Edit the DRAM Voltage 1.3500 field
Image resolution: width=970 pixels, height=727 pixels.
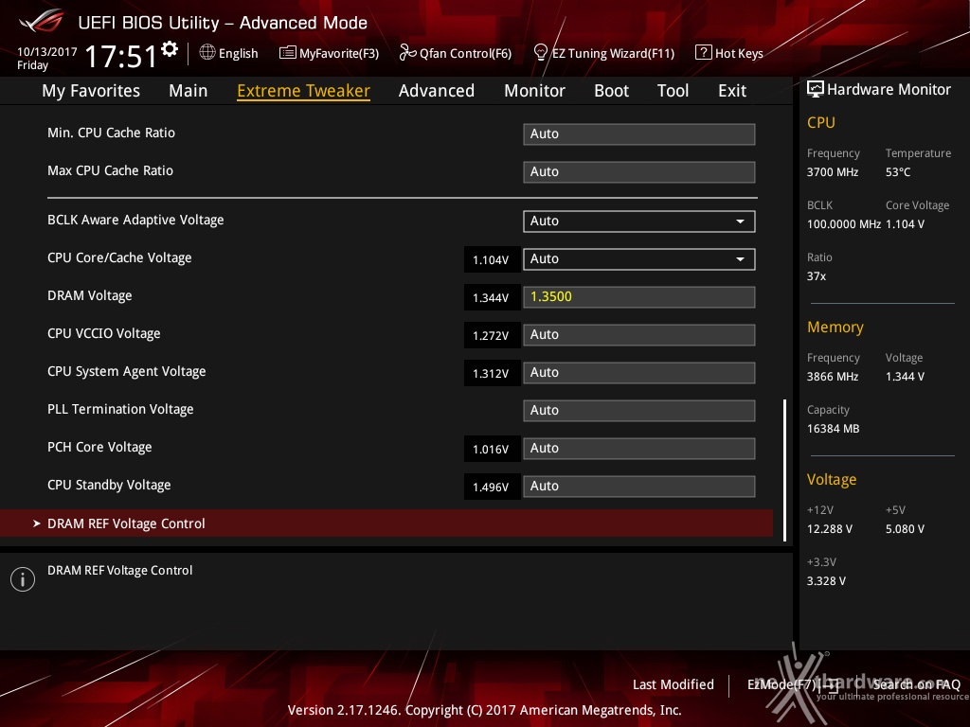tap(639, 296)
